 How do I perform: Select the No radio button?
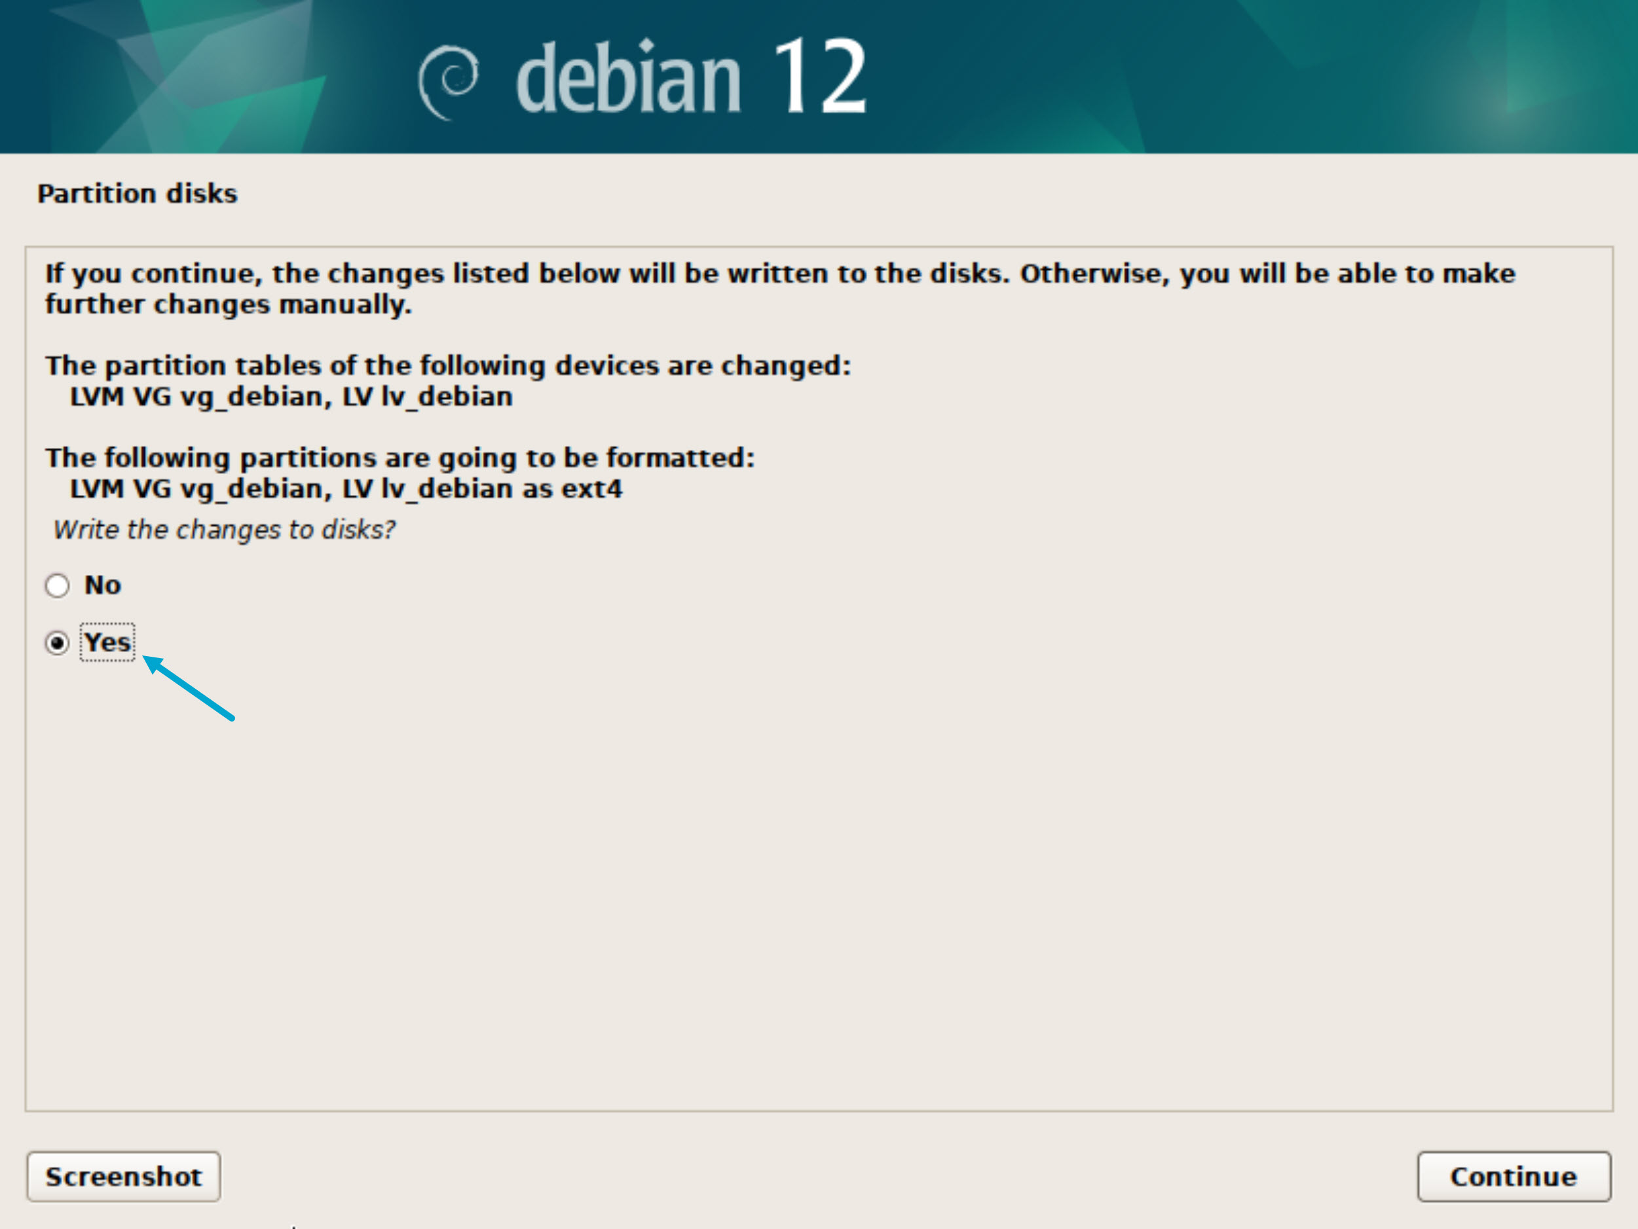57,585
